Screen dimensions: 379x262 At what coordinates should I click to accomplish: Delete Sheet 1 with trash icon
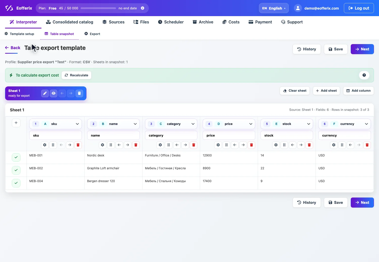[79, 93]
